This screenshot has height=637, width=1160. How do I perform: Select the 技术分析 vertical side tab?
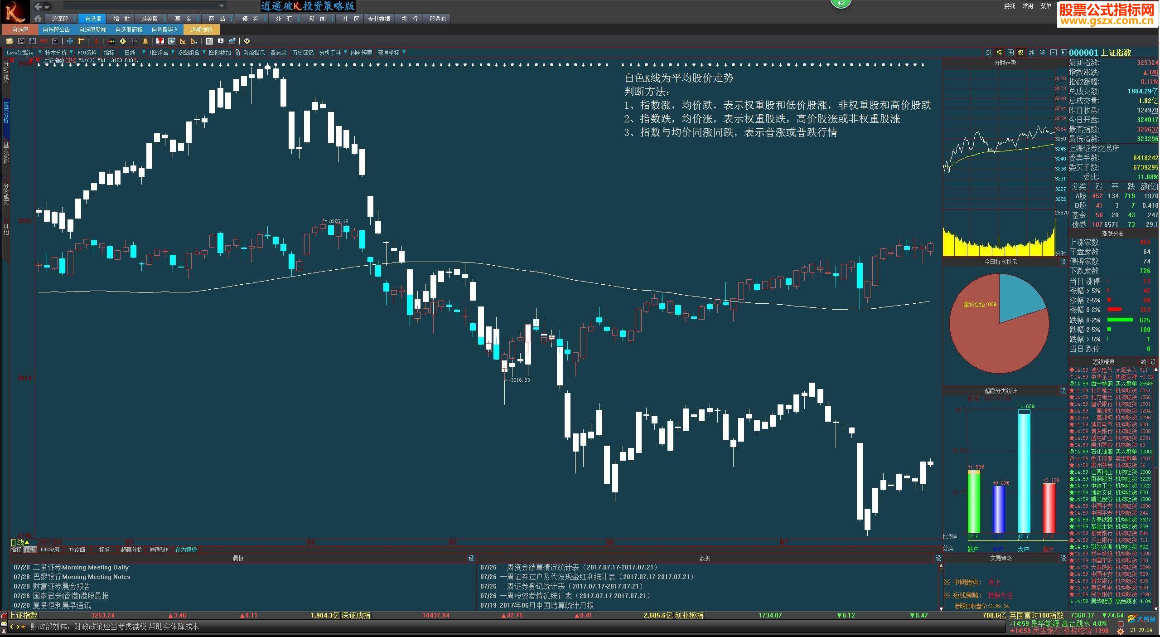(6, 112)
